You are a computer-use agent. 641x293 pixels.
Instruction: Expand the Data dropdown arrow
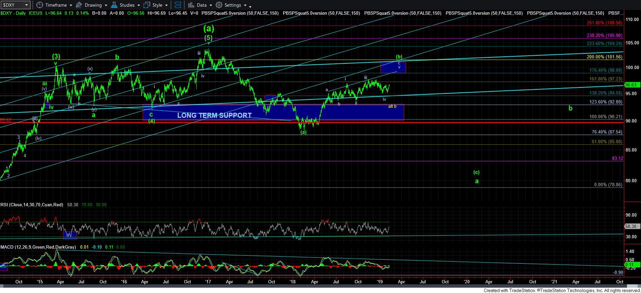[x=211, y=5]
